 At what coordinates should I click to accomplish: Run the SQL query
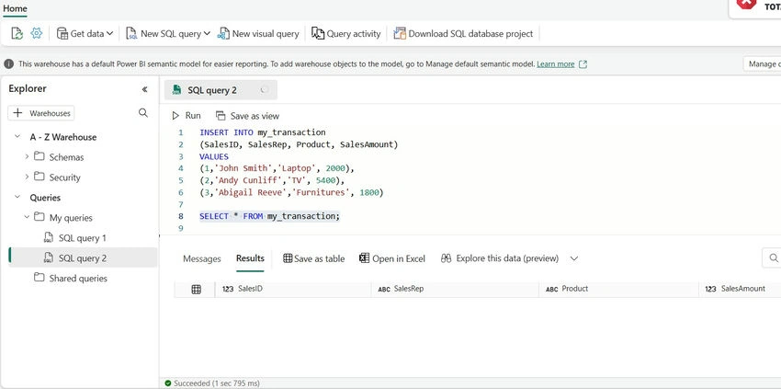pyautogui.click(x=187, y=116)
